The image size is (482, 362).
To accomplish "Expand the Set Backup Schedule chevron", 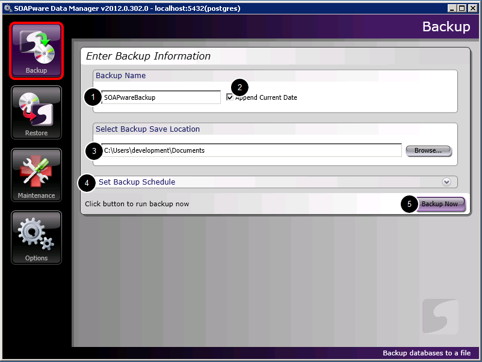I will coord(446,182).
